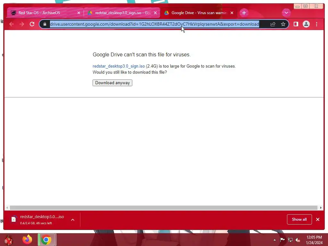Close the redstar_desktop3.0_sign.iso tab

pyautogui.click(x=155, y=13)
